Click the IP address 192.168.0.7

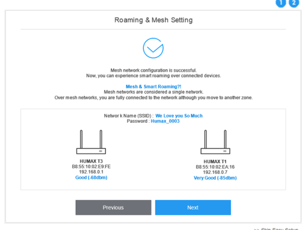(x=215, y=172)
